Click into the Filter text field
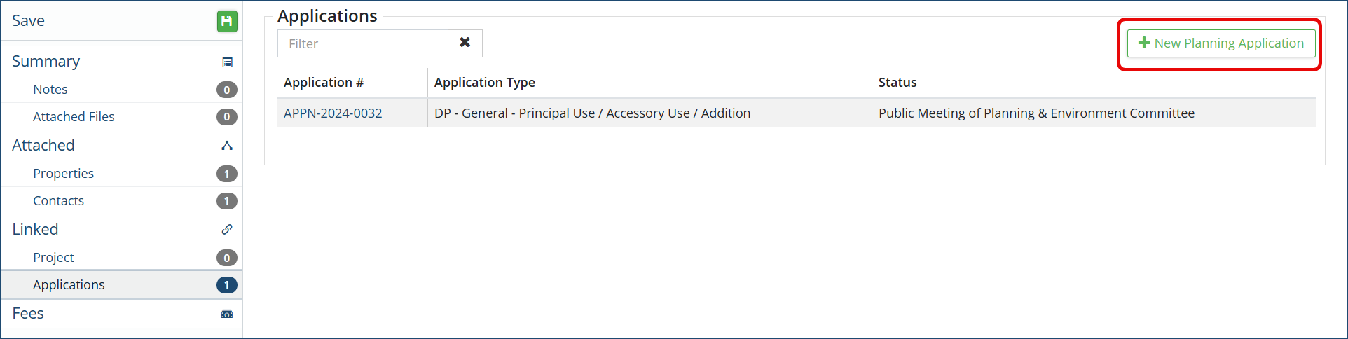 [363, 43]
